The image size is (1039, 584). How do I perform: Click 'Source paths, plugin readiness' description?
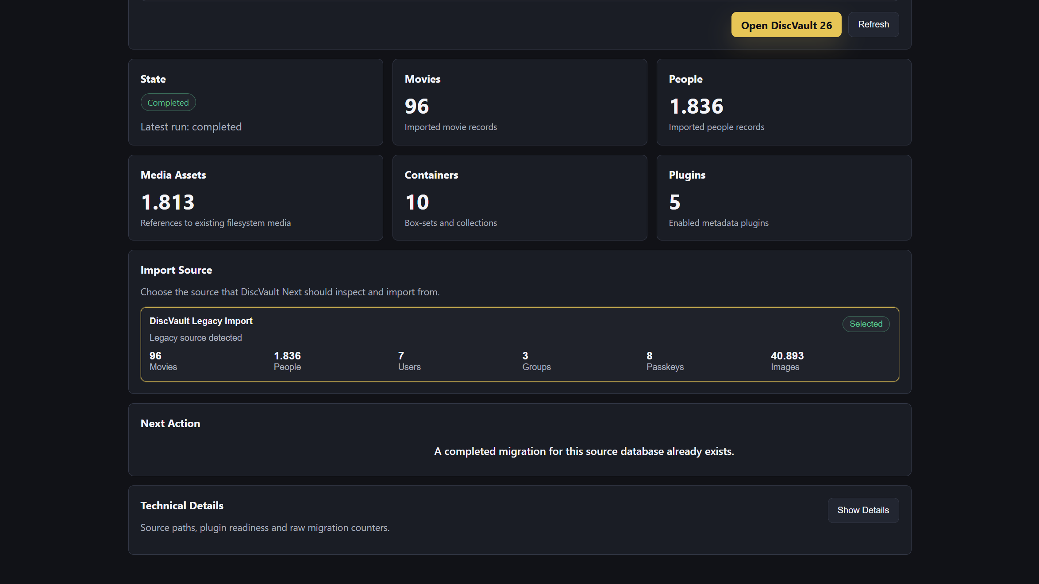pos(265,528)
